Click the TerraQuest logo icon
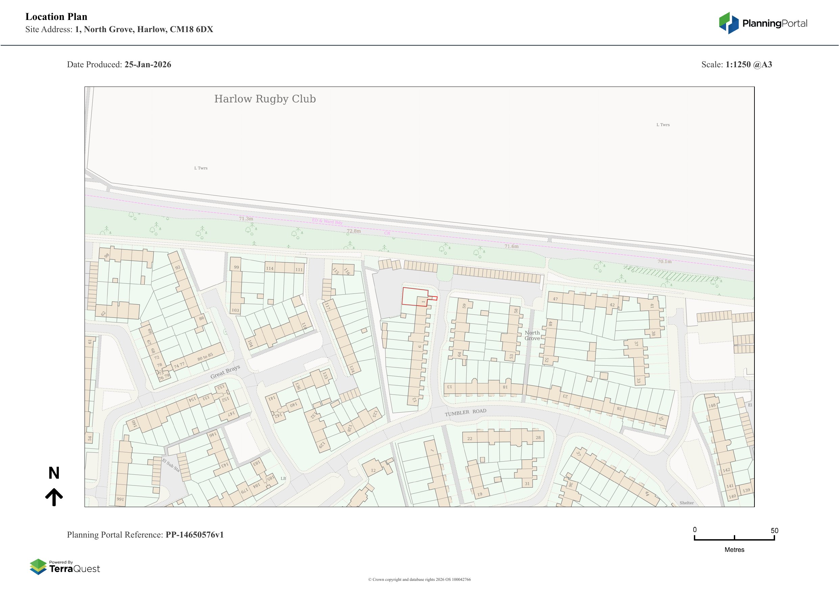Viewport: 839px width, 593px height. click(x=38, y=566)
